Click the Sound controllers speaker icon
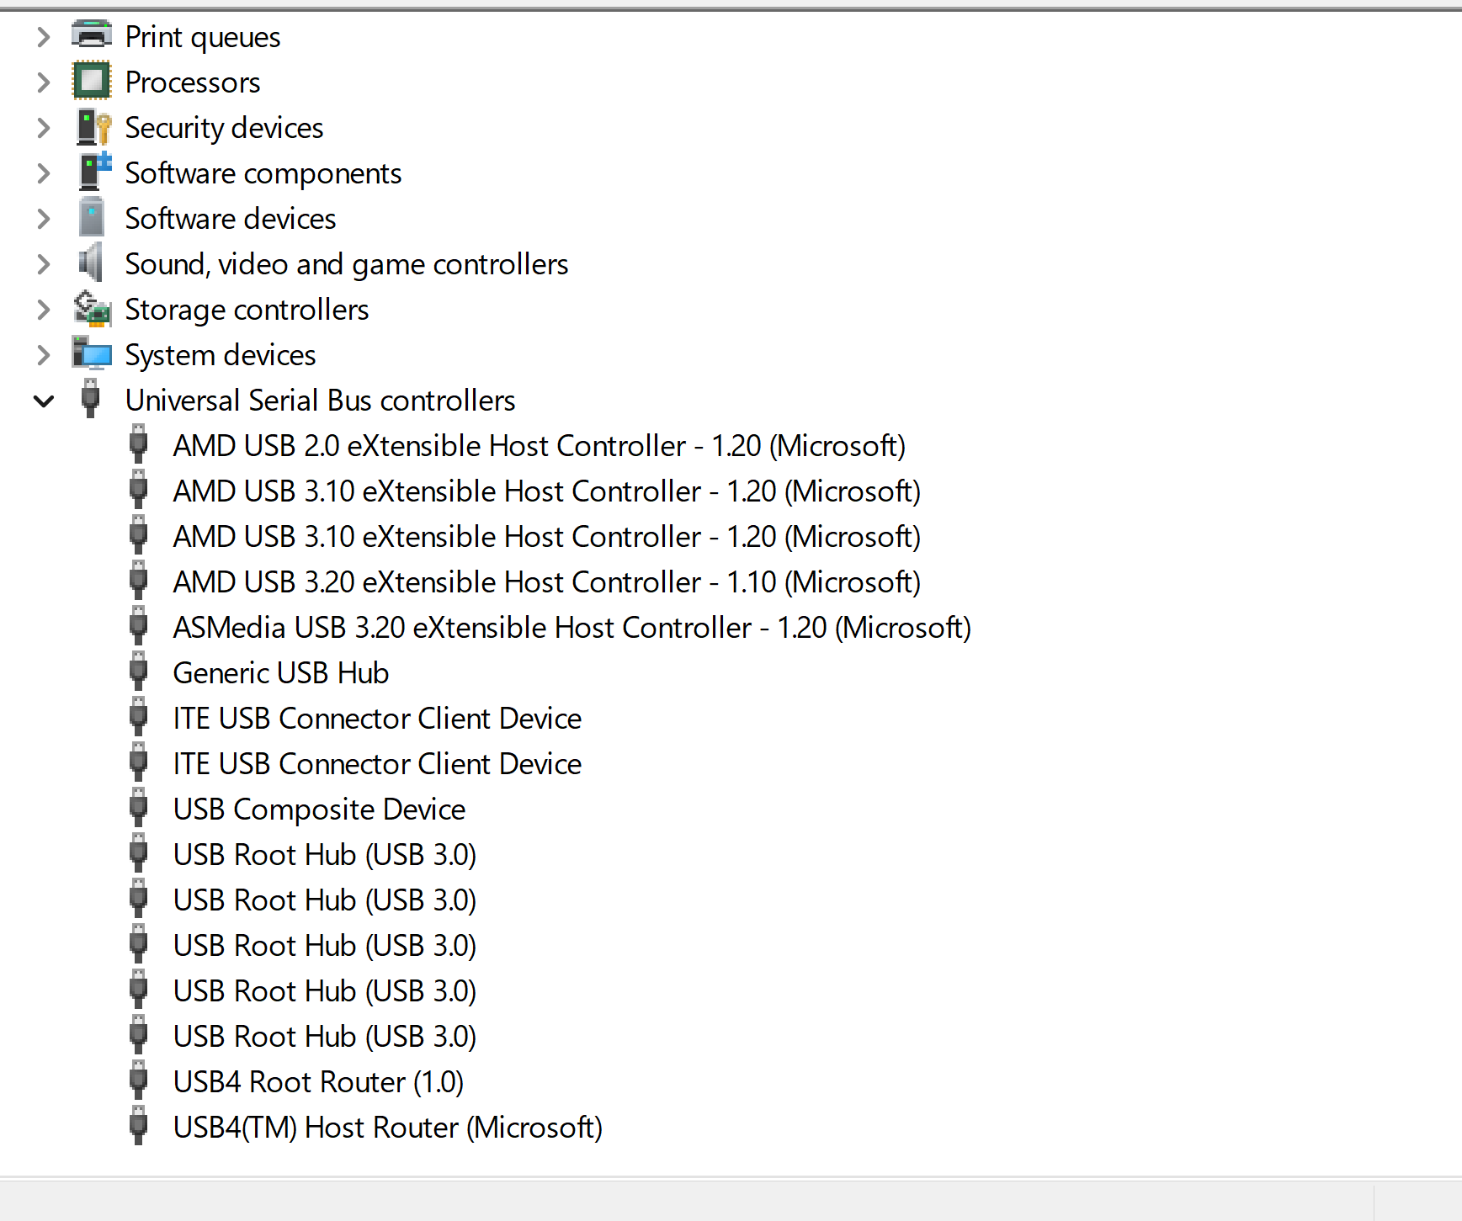Image resolution: width=1462 pixels, height=1221 pixels. [91, 263]
